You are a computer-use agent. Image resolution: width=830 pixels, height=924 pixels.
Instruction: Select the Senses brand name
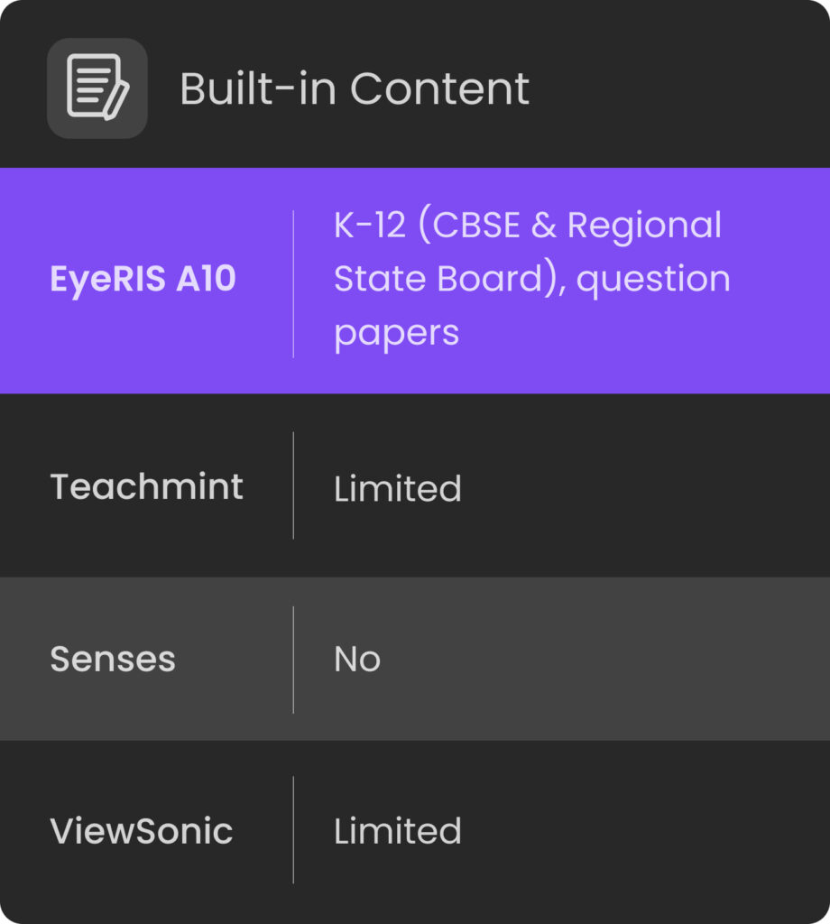tap(113, 660)
